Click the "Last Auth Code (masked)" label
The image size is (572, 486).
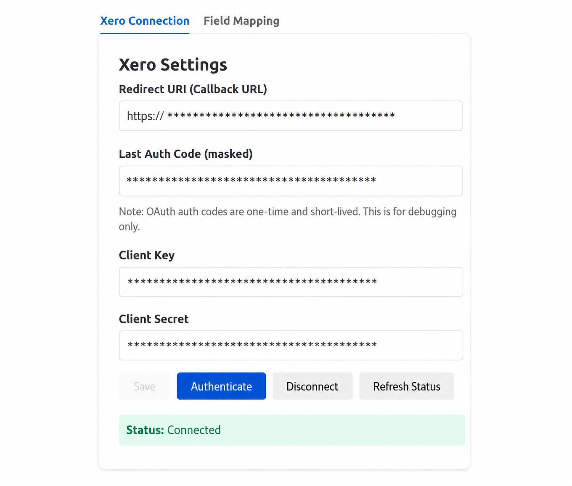186,154
